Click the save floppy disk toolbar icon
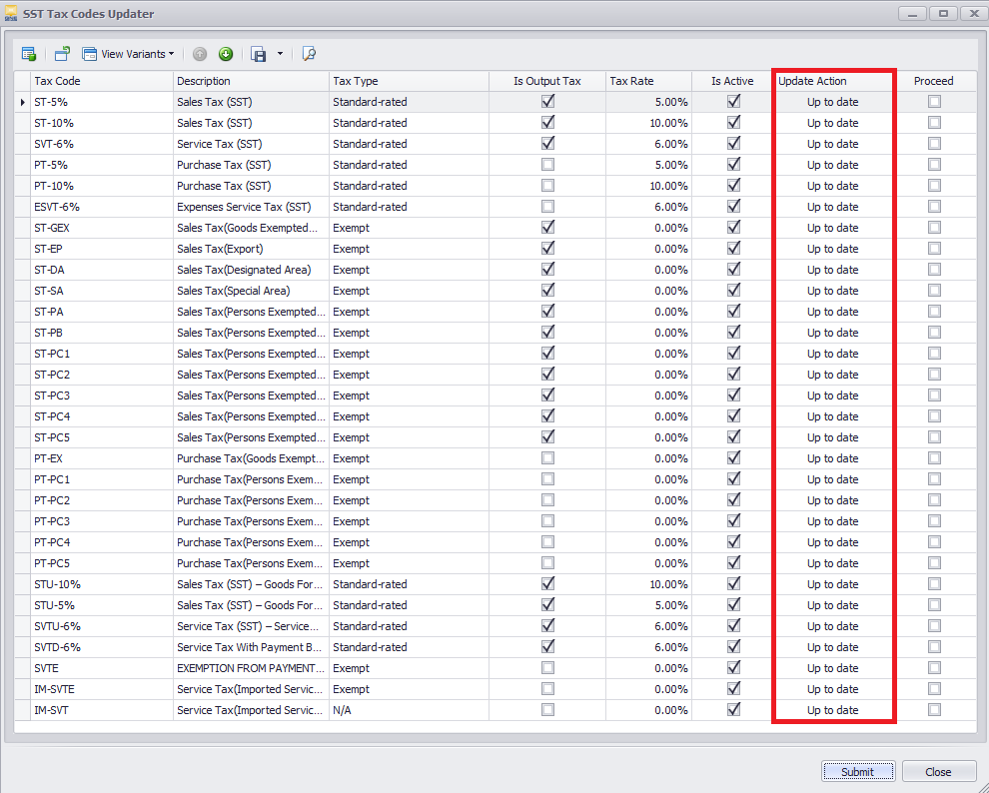The image size is (989, 793). pos(259,54)
